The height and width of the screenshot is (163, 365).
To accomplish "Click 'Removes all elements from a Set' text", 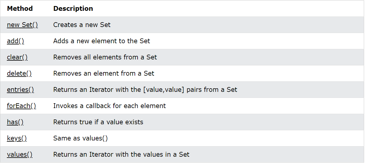I will pos(105,57).
